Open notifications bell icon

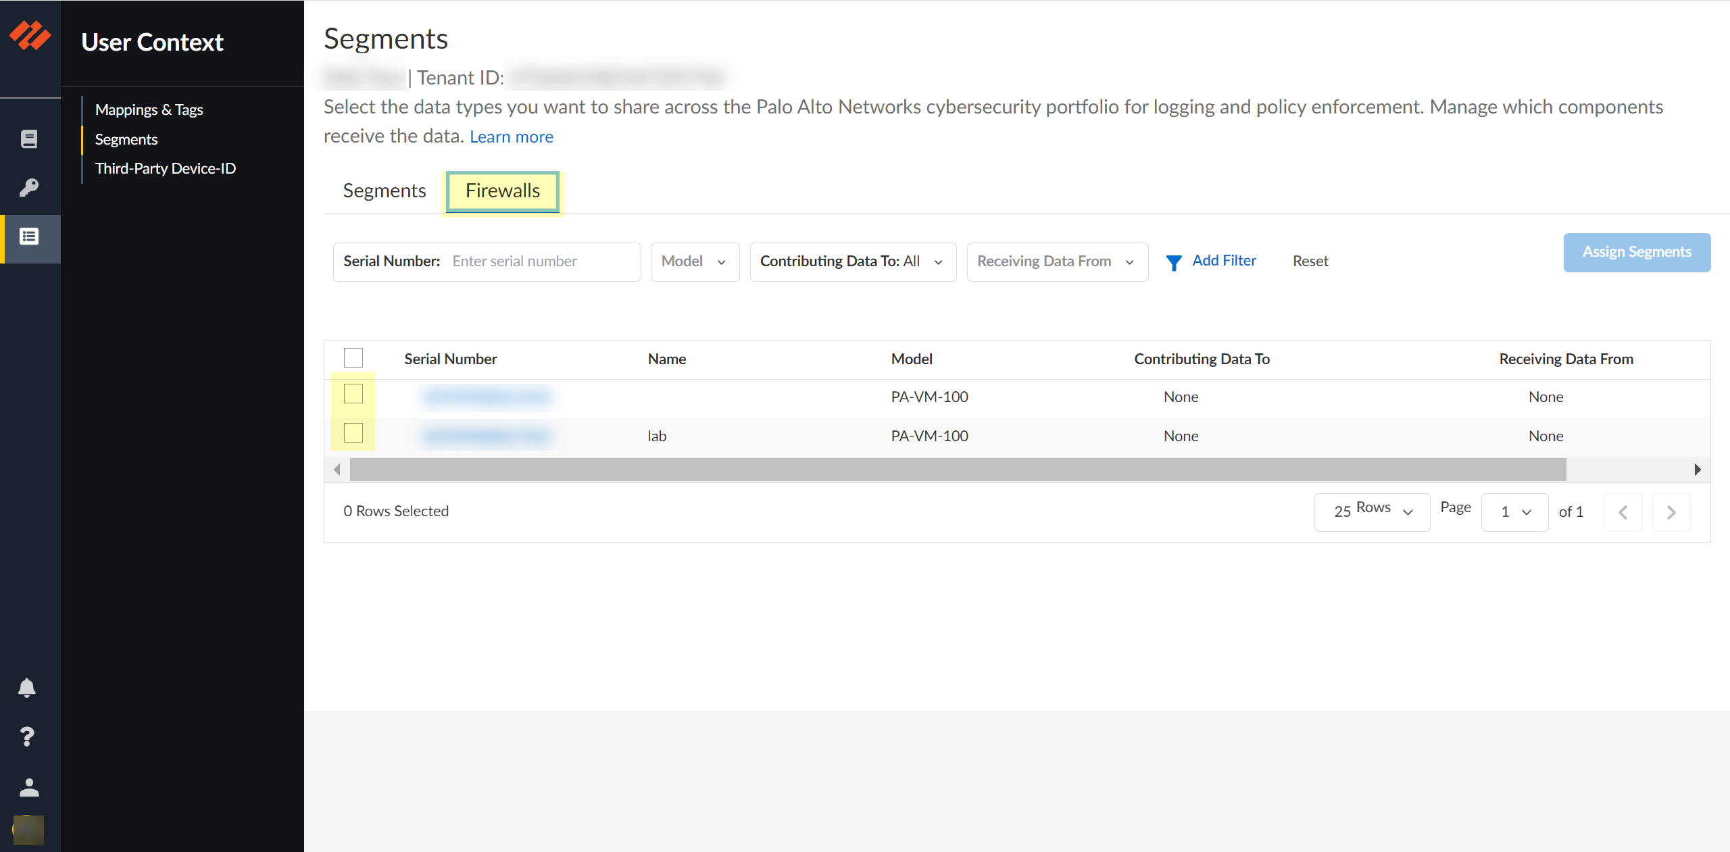point(27,688)
